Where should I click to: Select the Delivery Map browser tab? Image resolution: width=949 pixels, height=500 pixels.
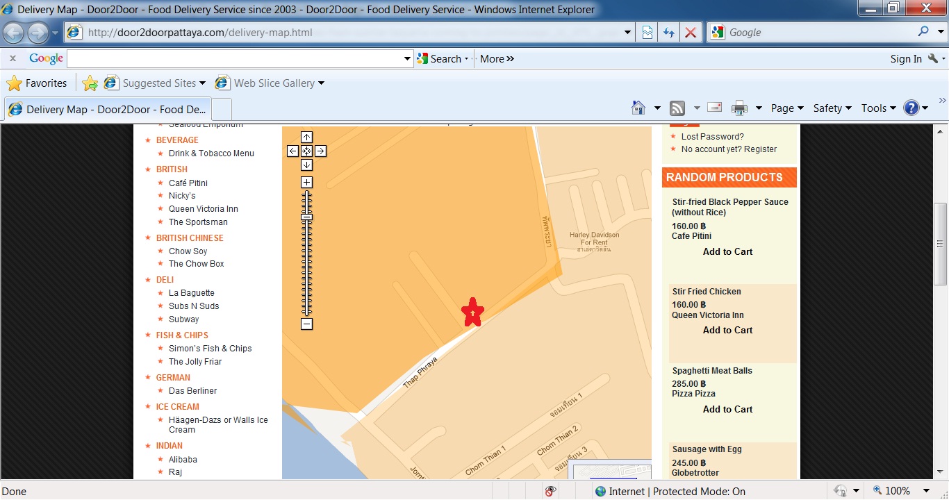click(107, 109)
